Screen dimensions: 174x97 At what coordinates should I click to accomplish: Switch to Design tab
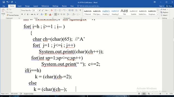[27, 6]
